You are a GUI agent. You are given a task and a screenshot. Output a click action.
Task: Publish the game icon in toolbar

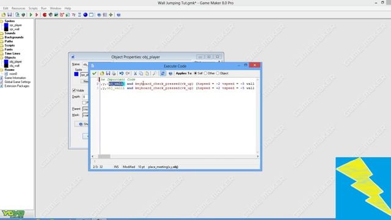(x=23, y=15)
